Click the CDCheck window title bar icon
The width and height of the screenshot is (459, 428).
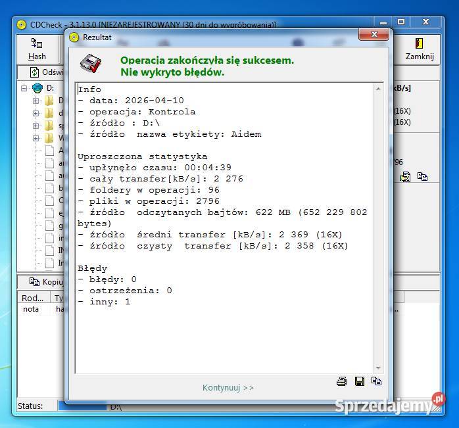21,25
